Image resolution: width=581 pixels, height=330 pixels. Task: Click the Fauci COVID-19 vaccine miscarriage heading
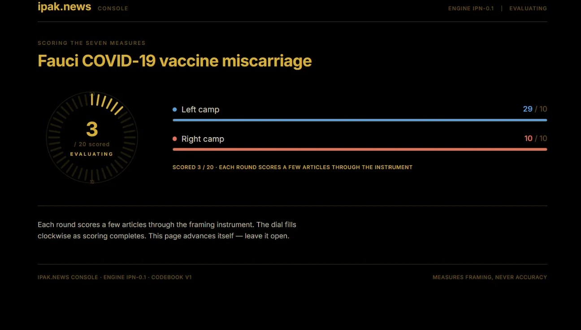(174, 61)
